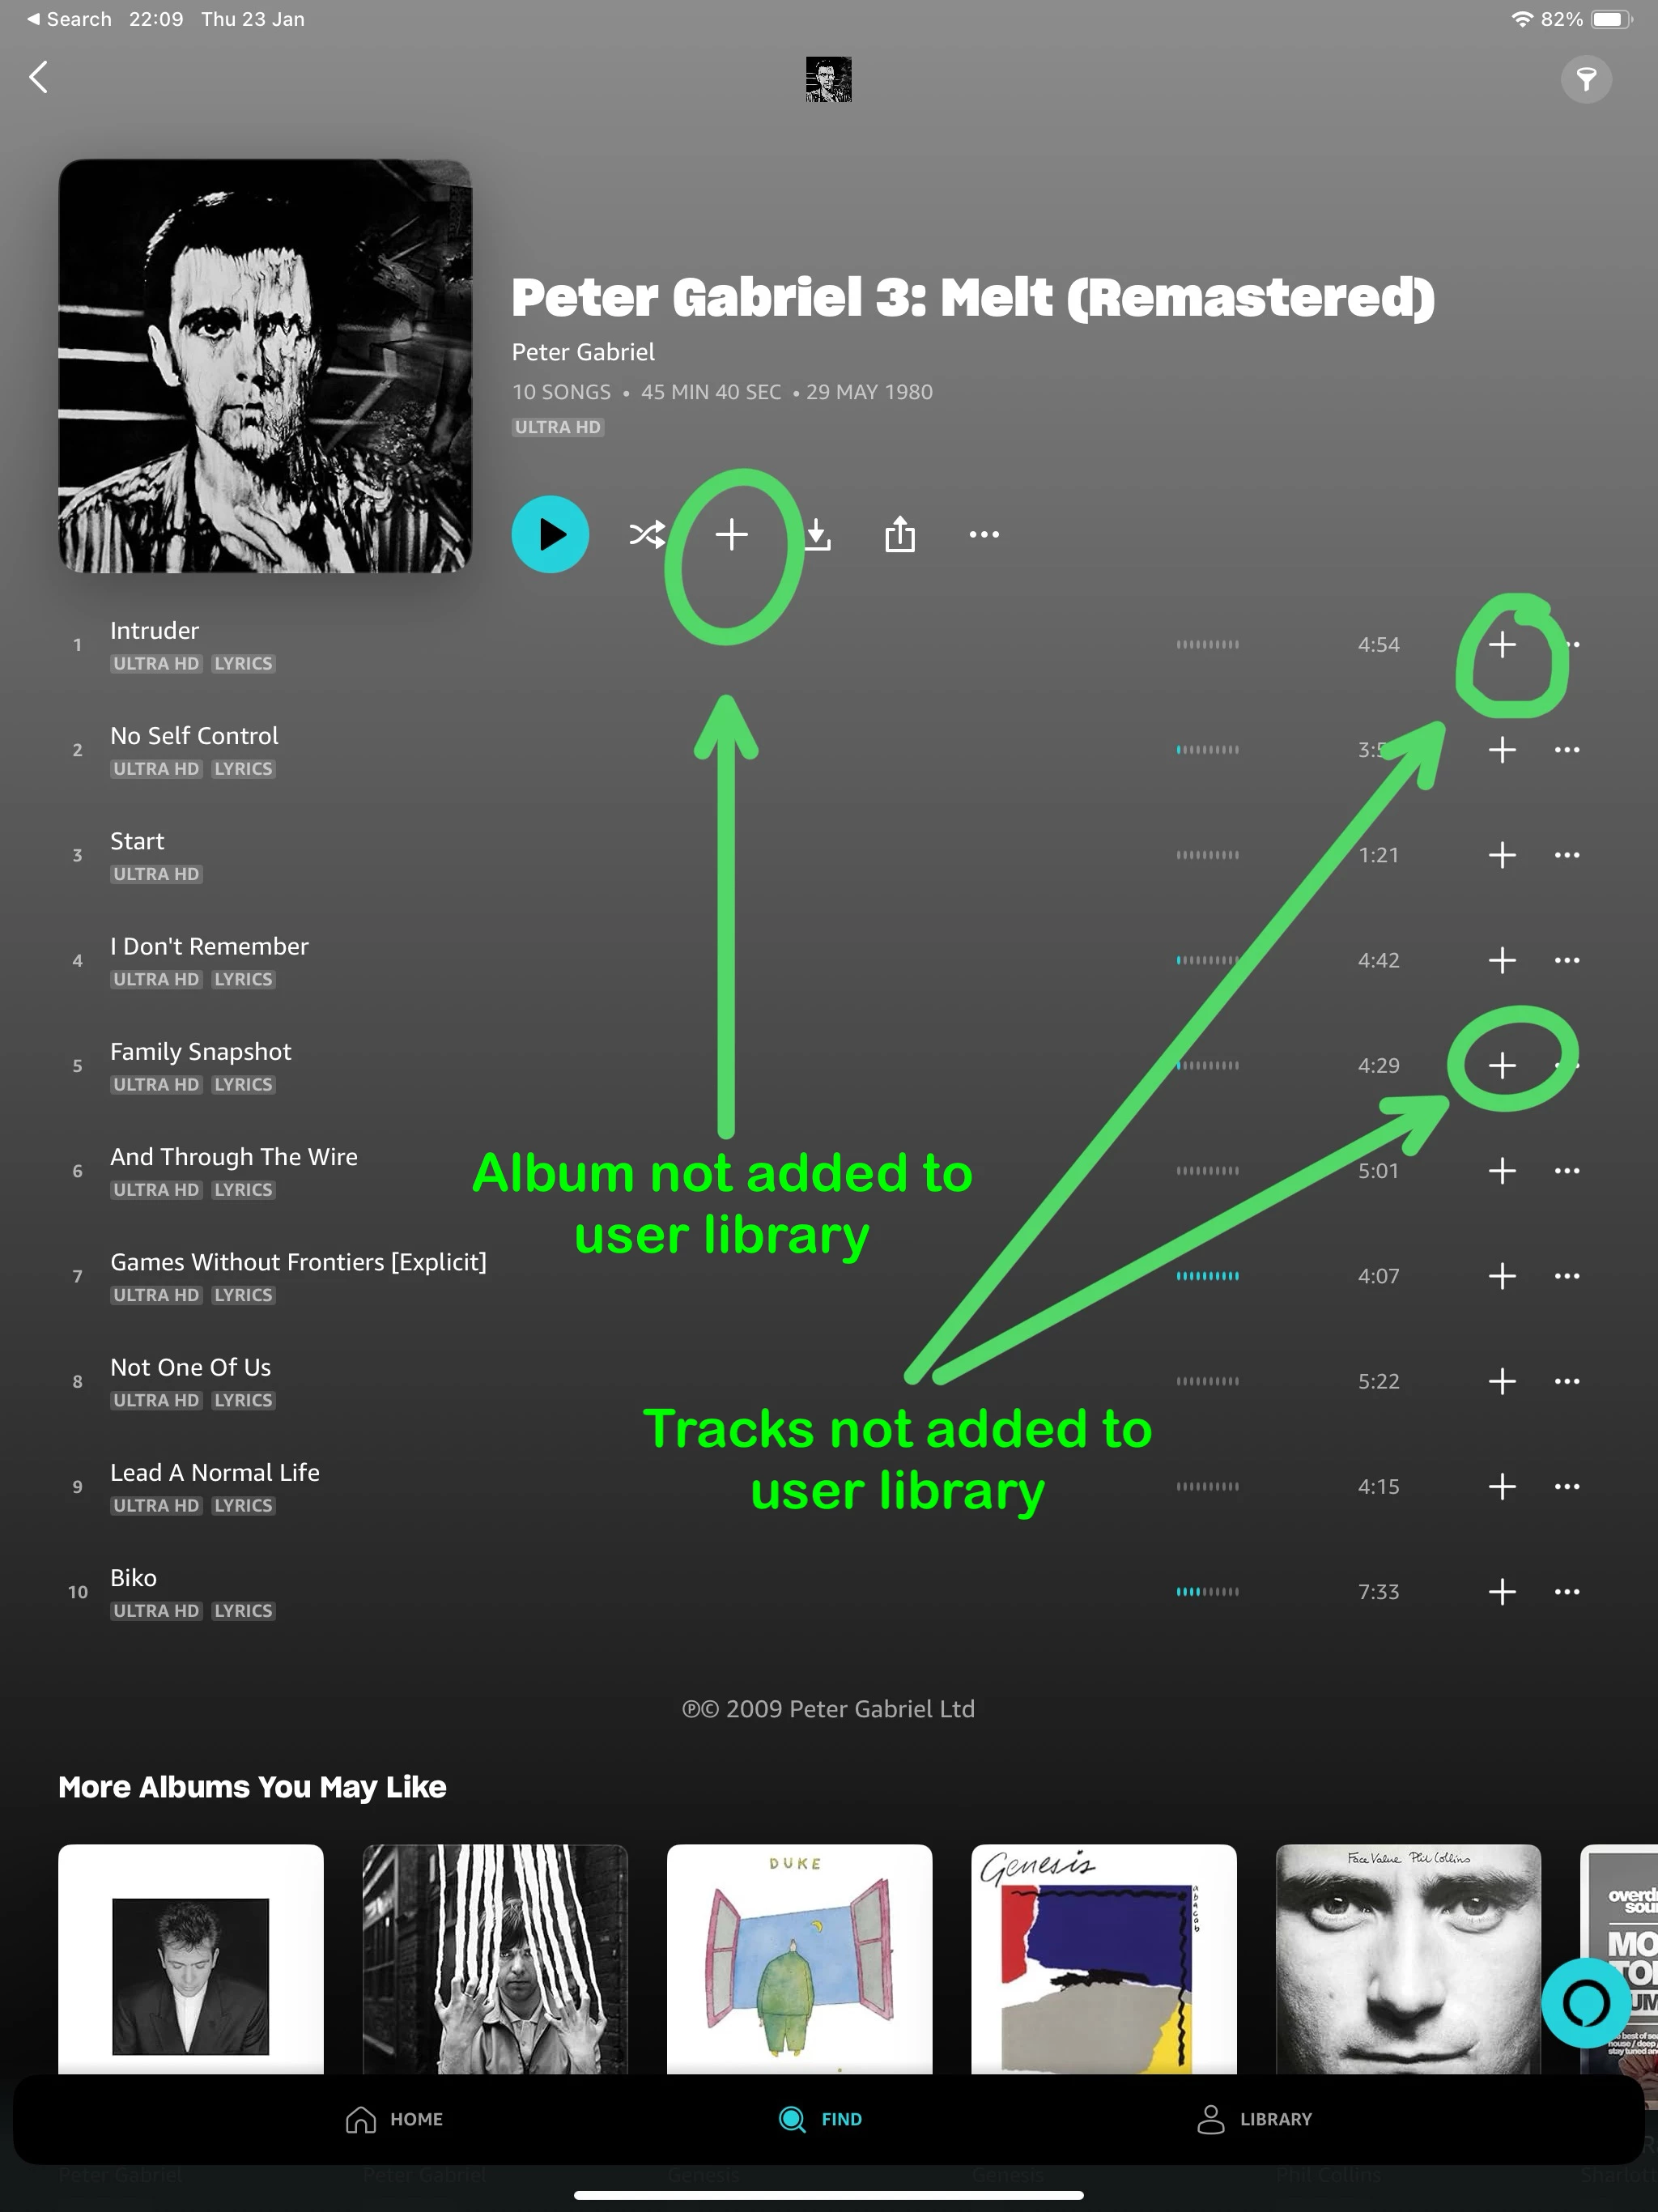Switch to the Library tab
Viewport: 1658px width, 2212px height.
coord(1254,2119)
